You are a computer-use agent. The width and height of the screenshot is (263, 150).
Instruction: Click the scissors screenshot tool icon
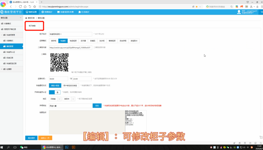251,7
